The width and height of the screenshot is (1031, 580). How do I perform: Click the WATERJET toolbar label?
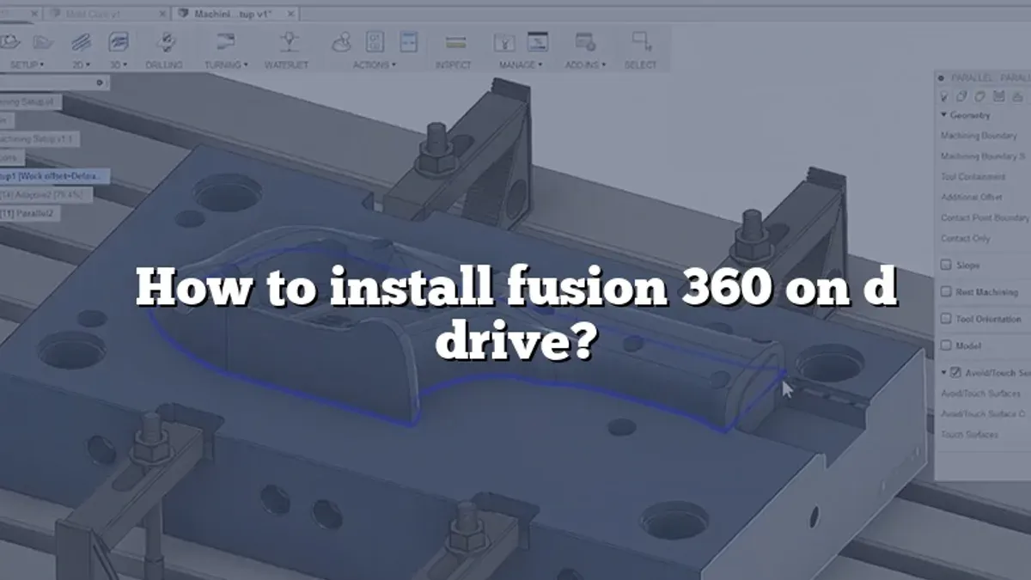pyautogui.click(x=286, y=65)
